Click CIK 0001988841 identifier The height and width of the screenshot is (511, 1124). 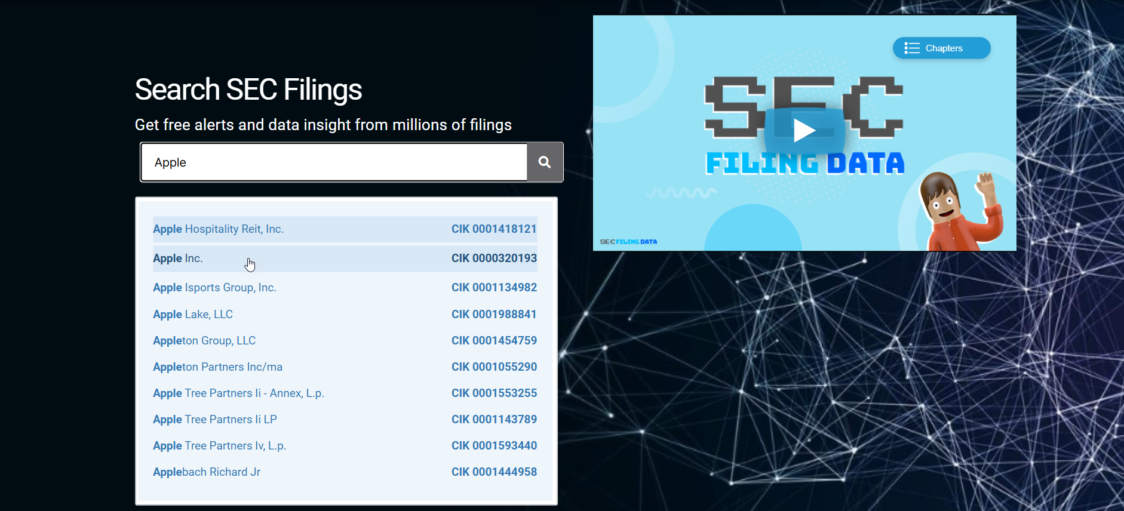(x=494, y=315)
